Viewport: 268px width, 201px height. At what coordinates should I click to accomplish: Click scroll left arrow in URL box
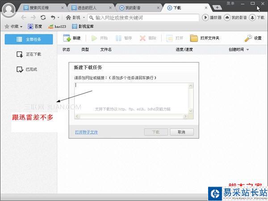pos(77,116)
